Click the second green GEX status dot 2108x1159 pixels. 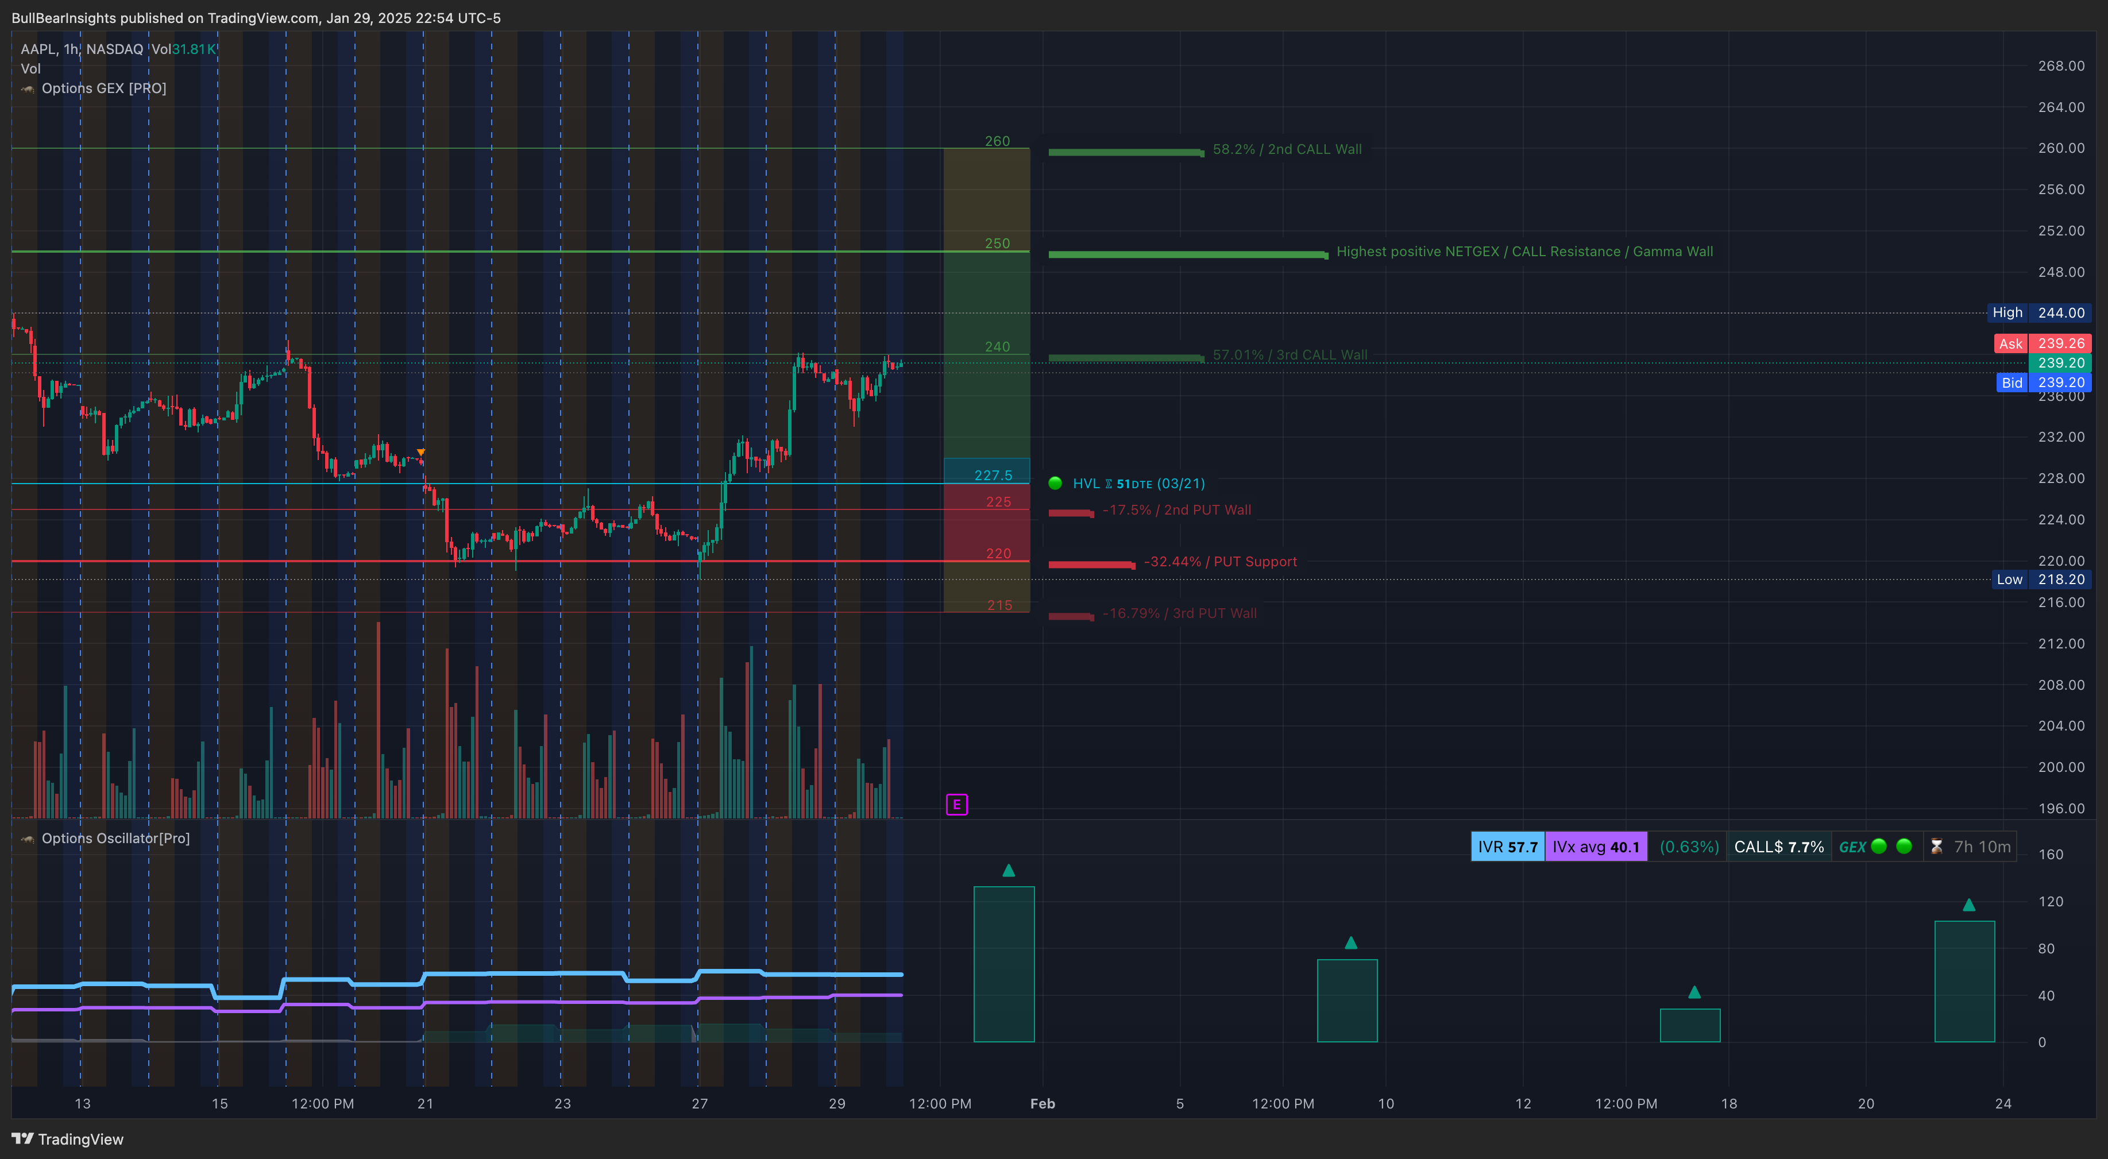coord(1904,847)
